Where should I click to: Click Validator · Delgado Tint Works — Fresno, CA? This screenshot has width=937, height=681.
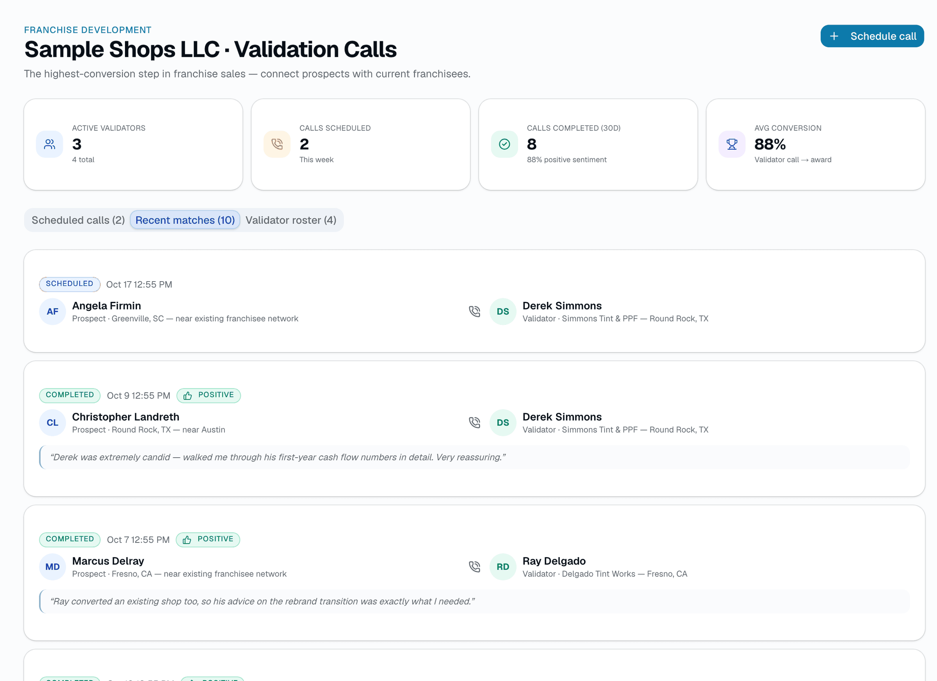click(605, 574)
